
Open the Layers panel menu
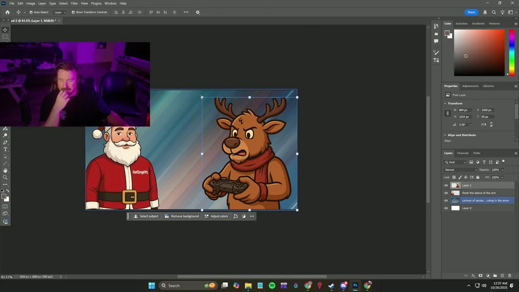coord(516,153)
